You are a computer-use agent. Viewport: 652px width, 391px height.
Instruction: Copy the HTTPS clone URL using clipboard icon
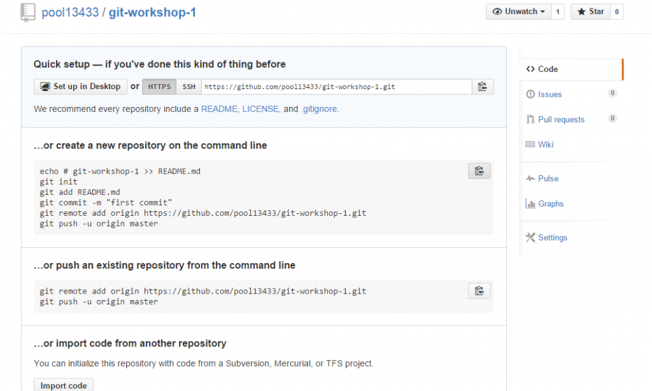tap(481, 87)
